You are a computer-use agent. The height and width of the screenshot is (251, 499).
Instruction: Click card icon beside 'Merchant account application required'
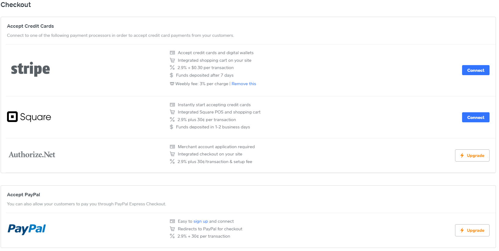click(172, 147)
